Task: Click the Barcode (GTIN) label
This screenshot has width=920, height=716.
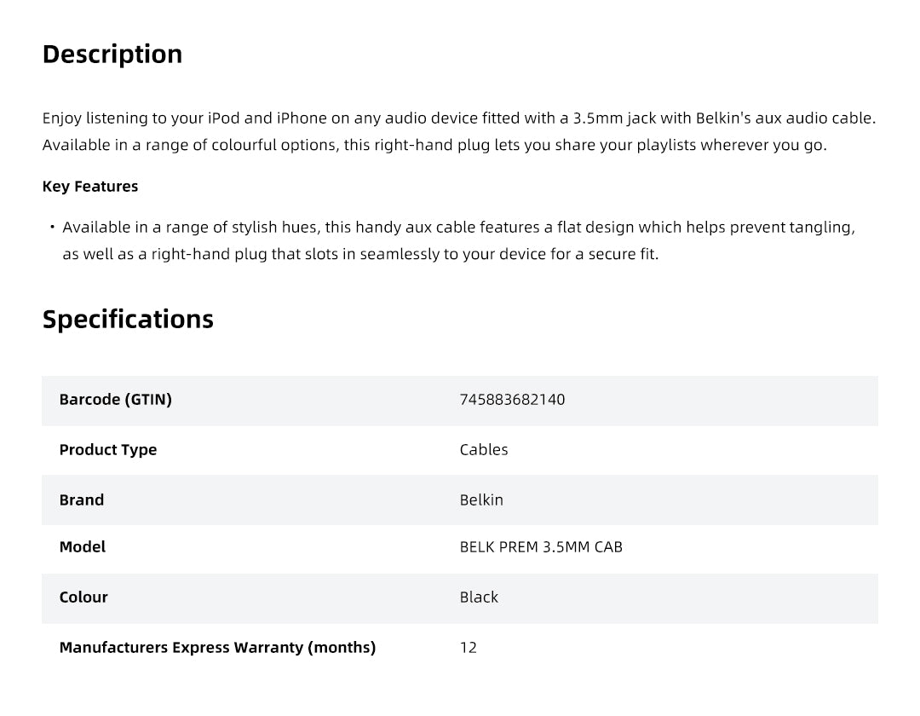Action: pos(116,400)
